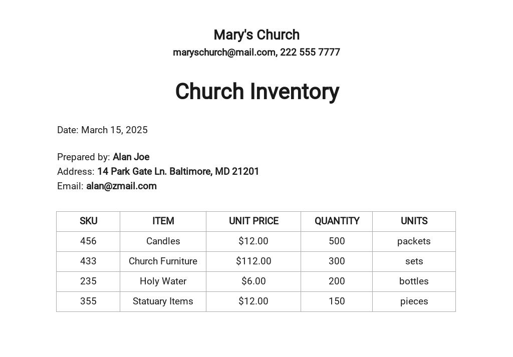Click the Baltimore address text
Screen dimensions: 513x357
pyautogui.click(x=178, y=172)
